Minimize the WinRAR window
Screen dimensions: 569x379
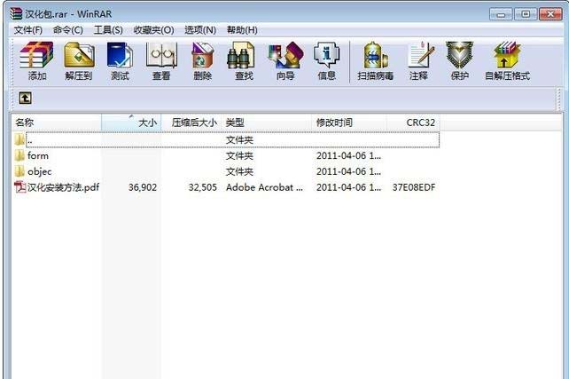501,14
